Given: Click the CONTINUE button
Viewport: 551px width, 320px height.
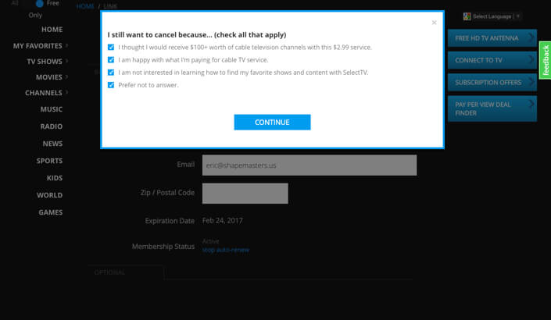Looking at the screenshot, I should [272, 122].
